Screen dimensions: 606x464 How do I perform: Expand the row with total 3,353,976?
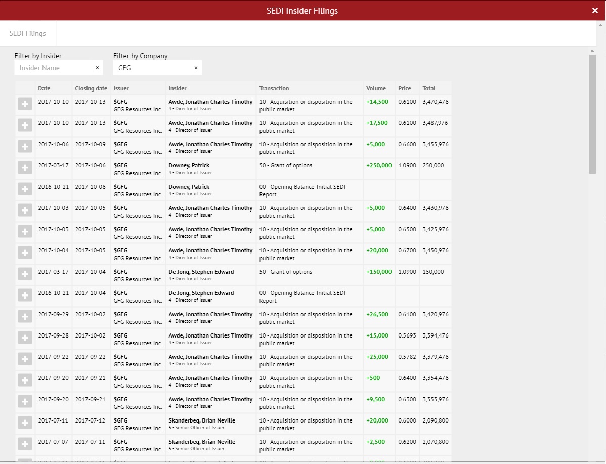25,402
